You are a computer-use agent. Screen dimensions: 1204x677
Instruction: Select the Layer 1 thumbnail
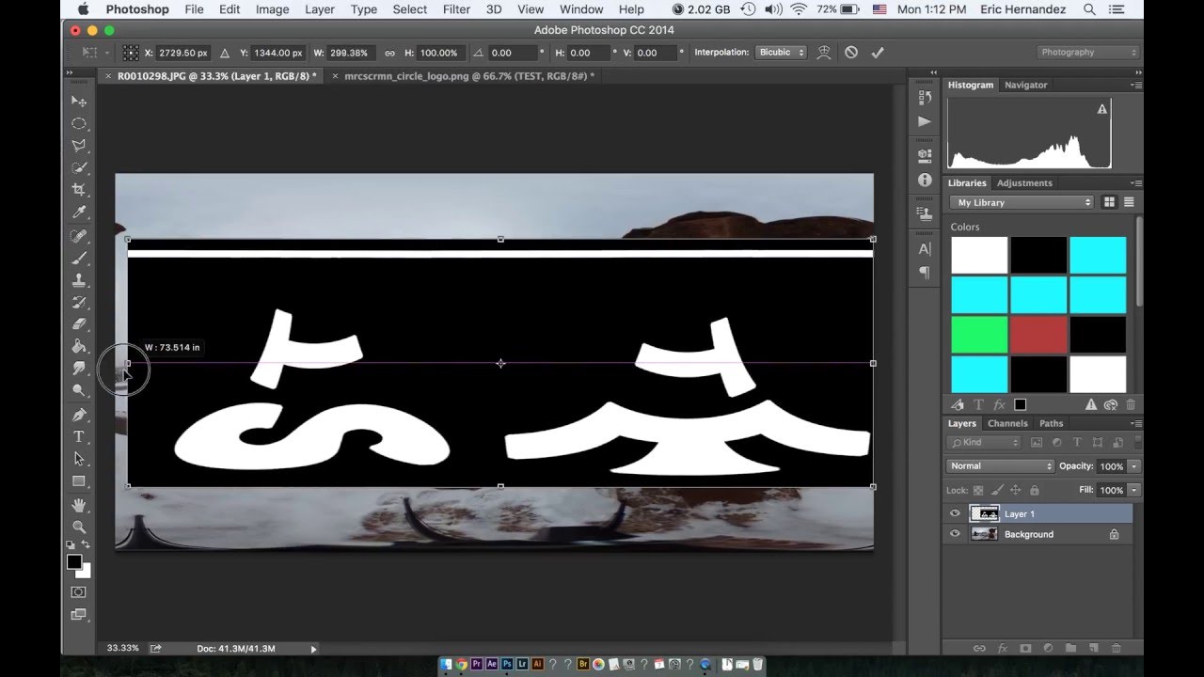984,513
